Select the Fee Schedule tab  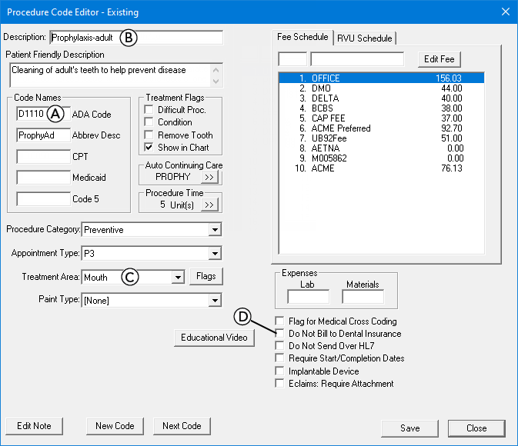303,37
